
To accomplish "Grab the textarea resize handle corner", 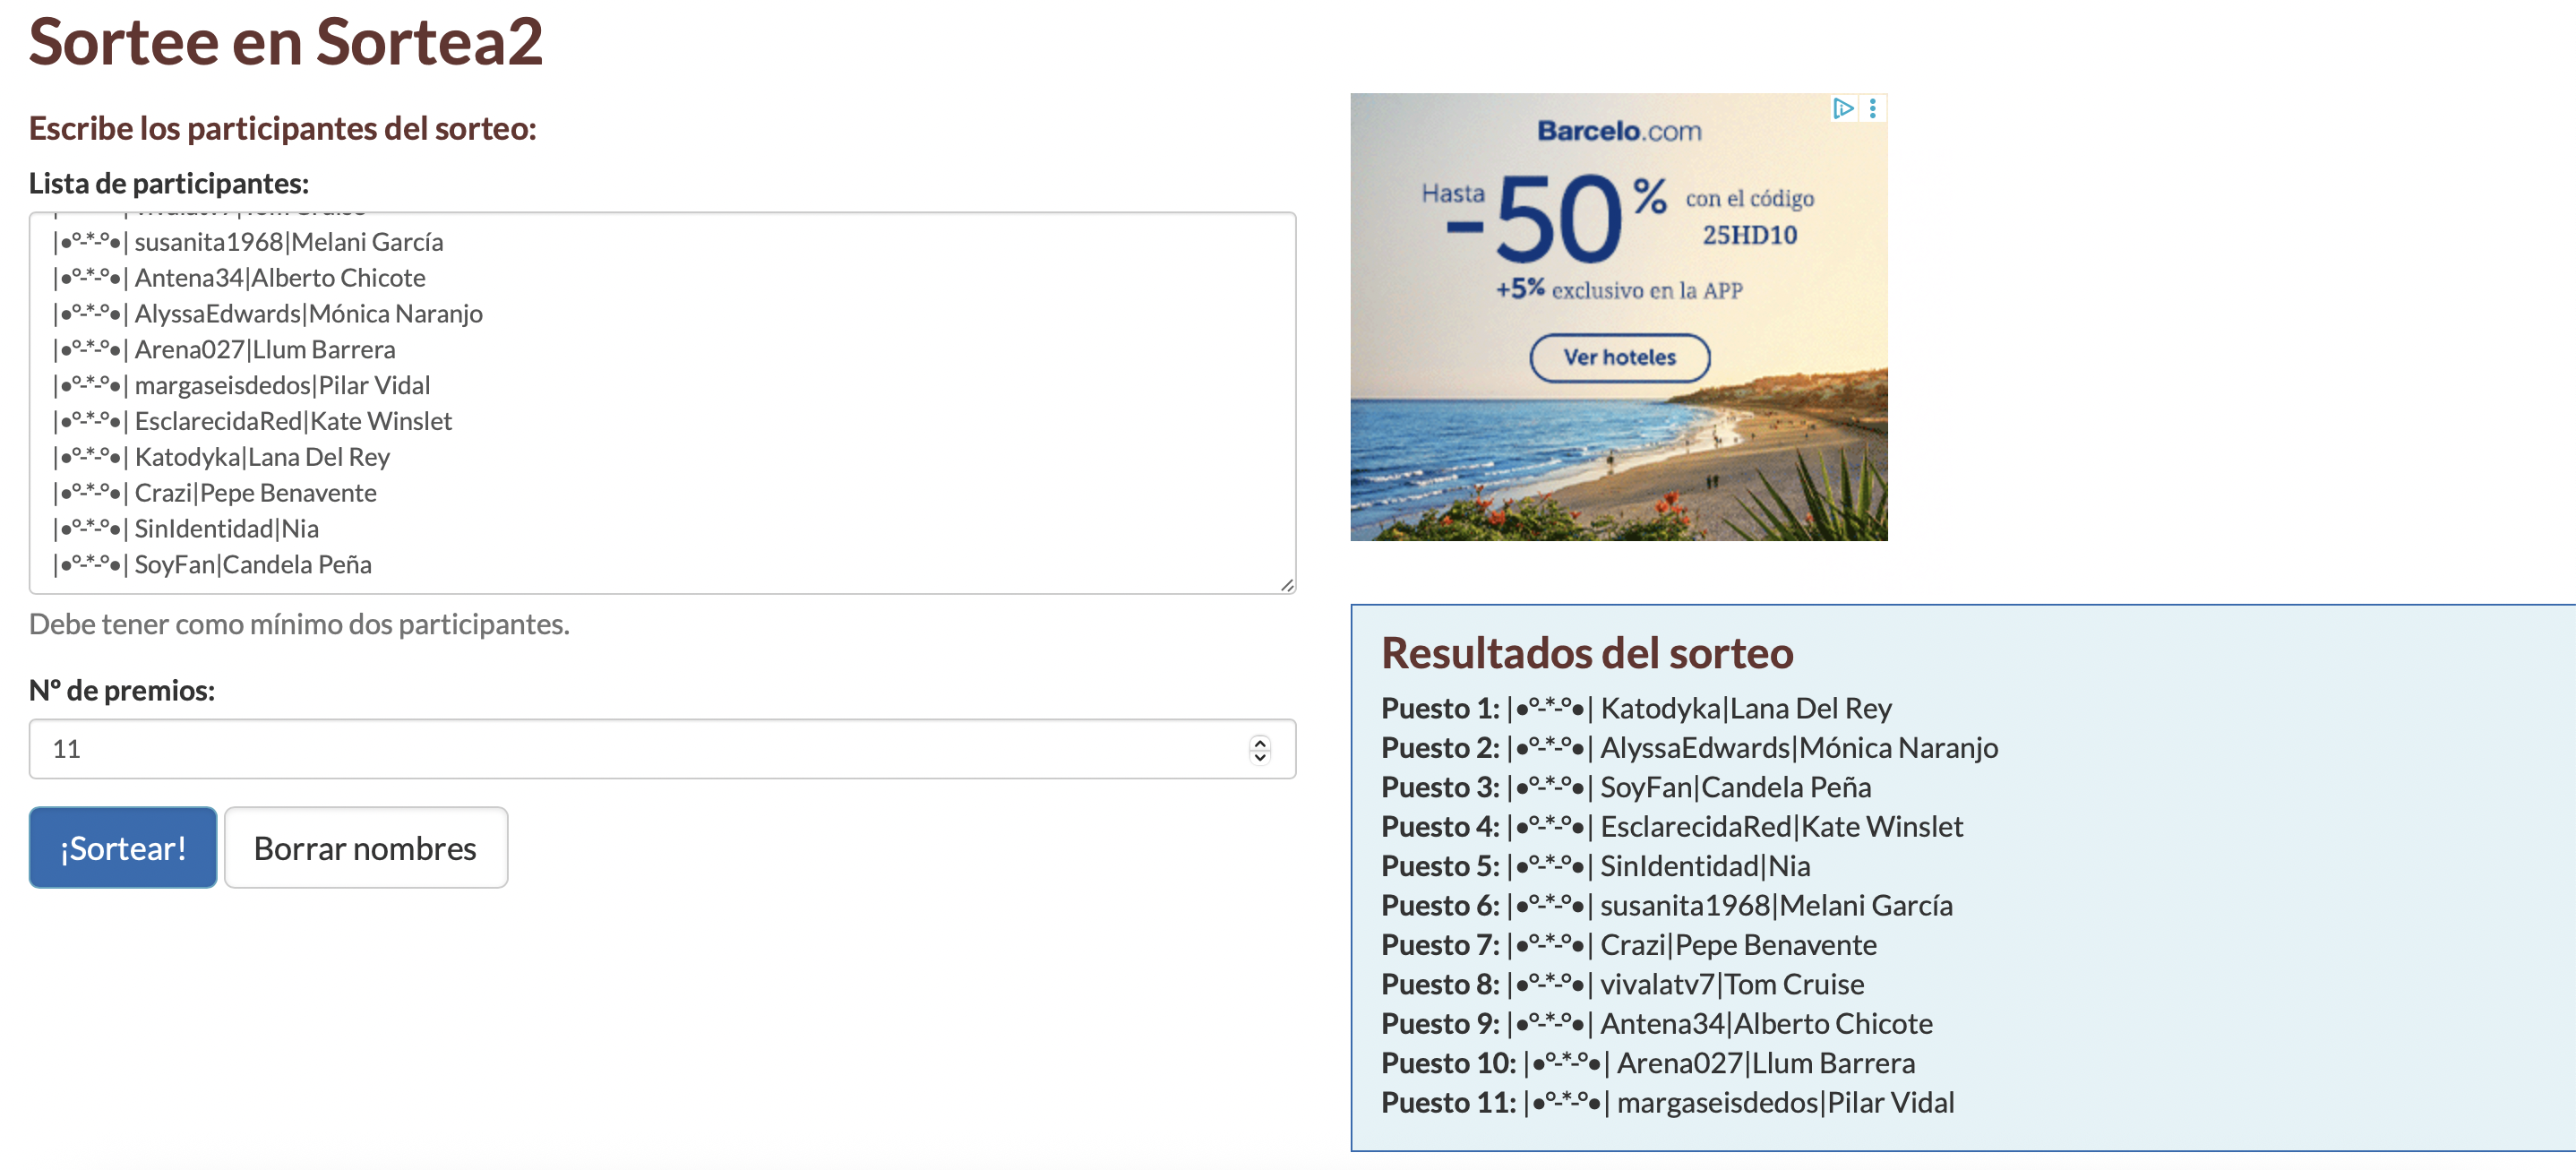I will coord(1286,585).
